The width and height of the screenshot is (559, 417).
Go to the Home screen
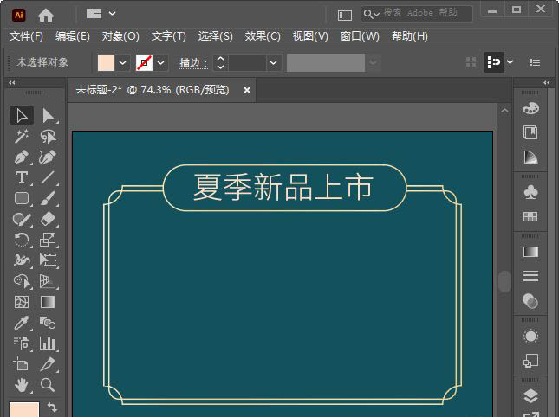pyautogui.click(x=46, y=15)
